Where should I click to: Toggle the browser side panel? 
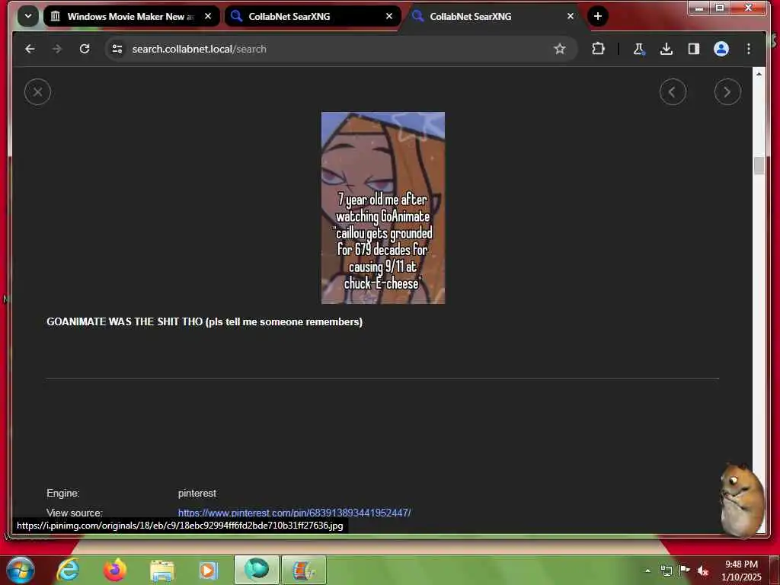(693, 49)
